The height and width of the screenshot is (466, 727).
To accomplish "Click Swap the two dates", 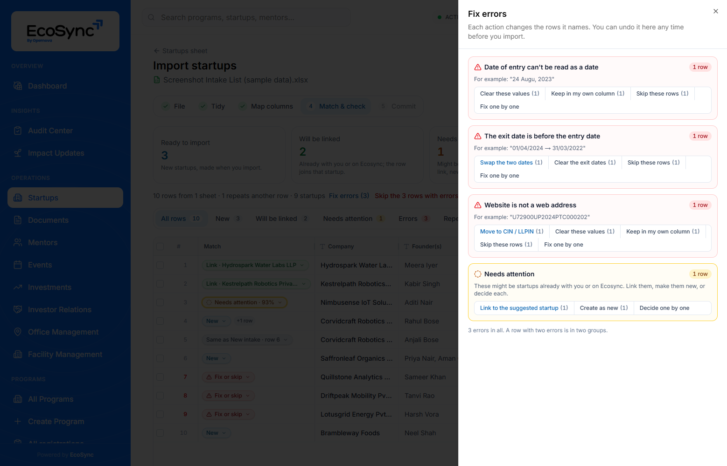I will point(511,163).
